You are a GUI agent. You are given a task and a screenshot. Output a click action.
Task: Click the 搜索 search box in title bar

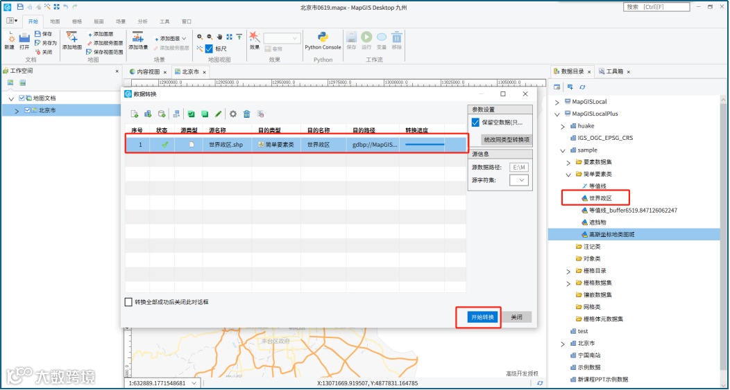656,7
